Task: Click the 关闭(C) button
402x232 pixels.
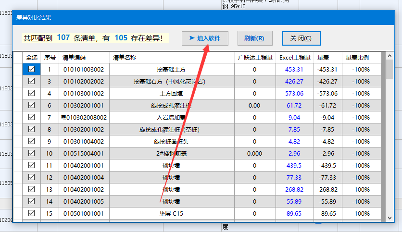Action: pos(301,38)
